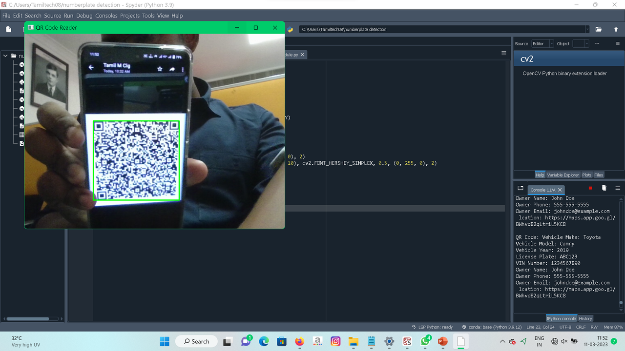Close the Console 11/A tab

click(x=560, y=190)
